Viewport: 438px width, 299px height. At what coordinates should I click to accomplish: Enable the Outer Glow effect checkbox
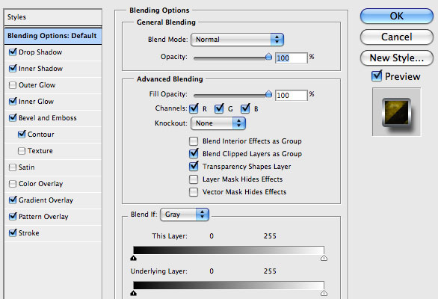click(13, 85)
